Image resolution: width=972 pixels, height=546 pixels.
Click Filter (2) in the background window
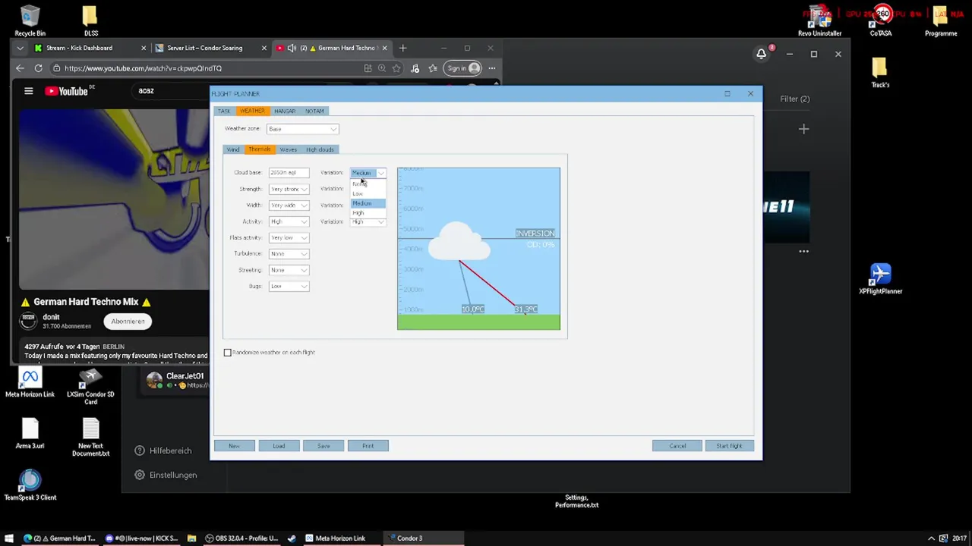(794, 99)
